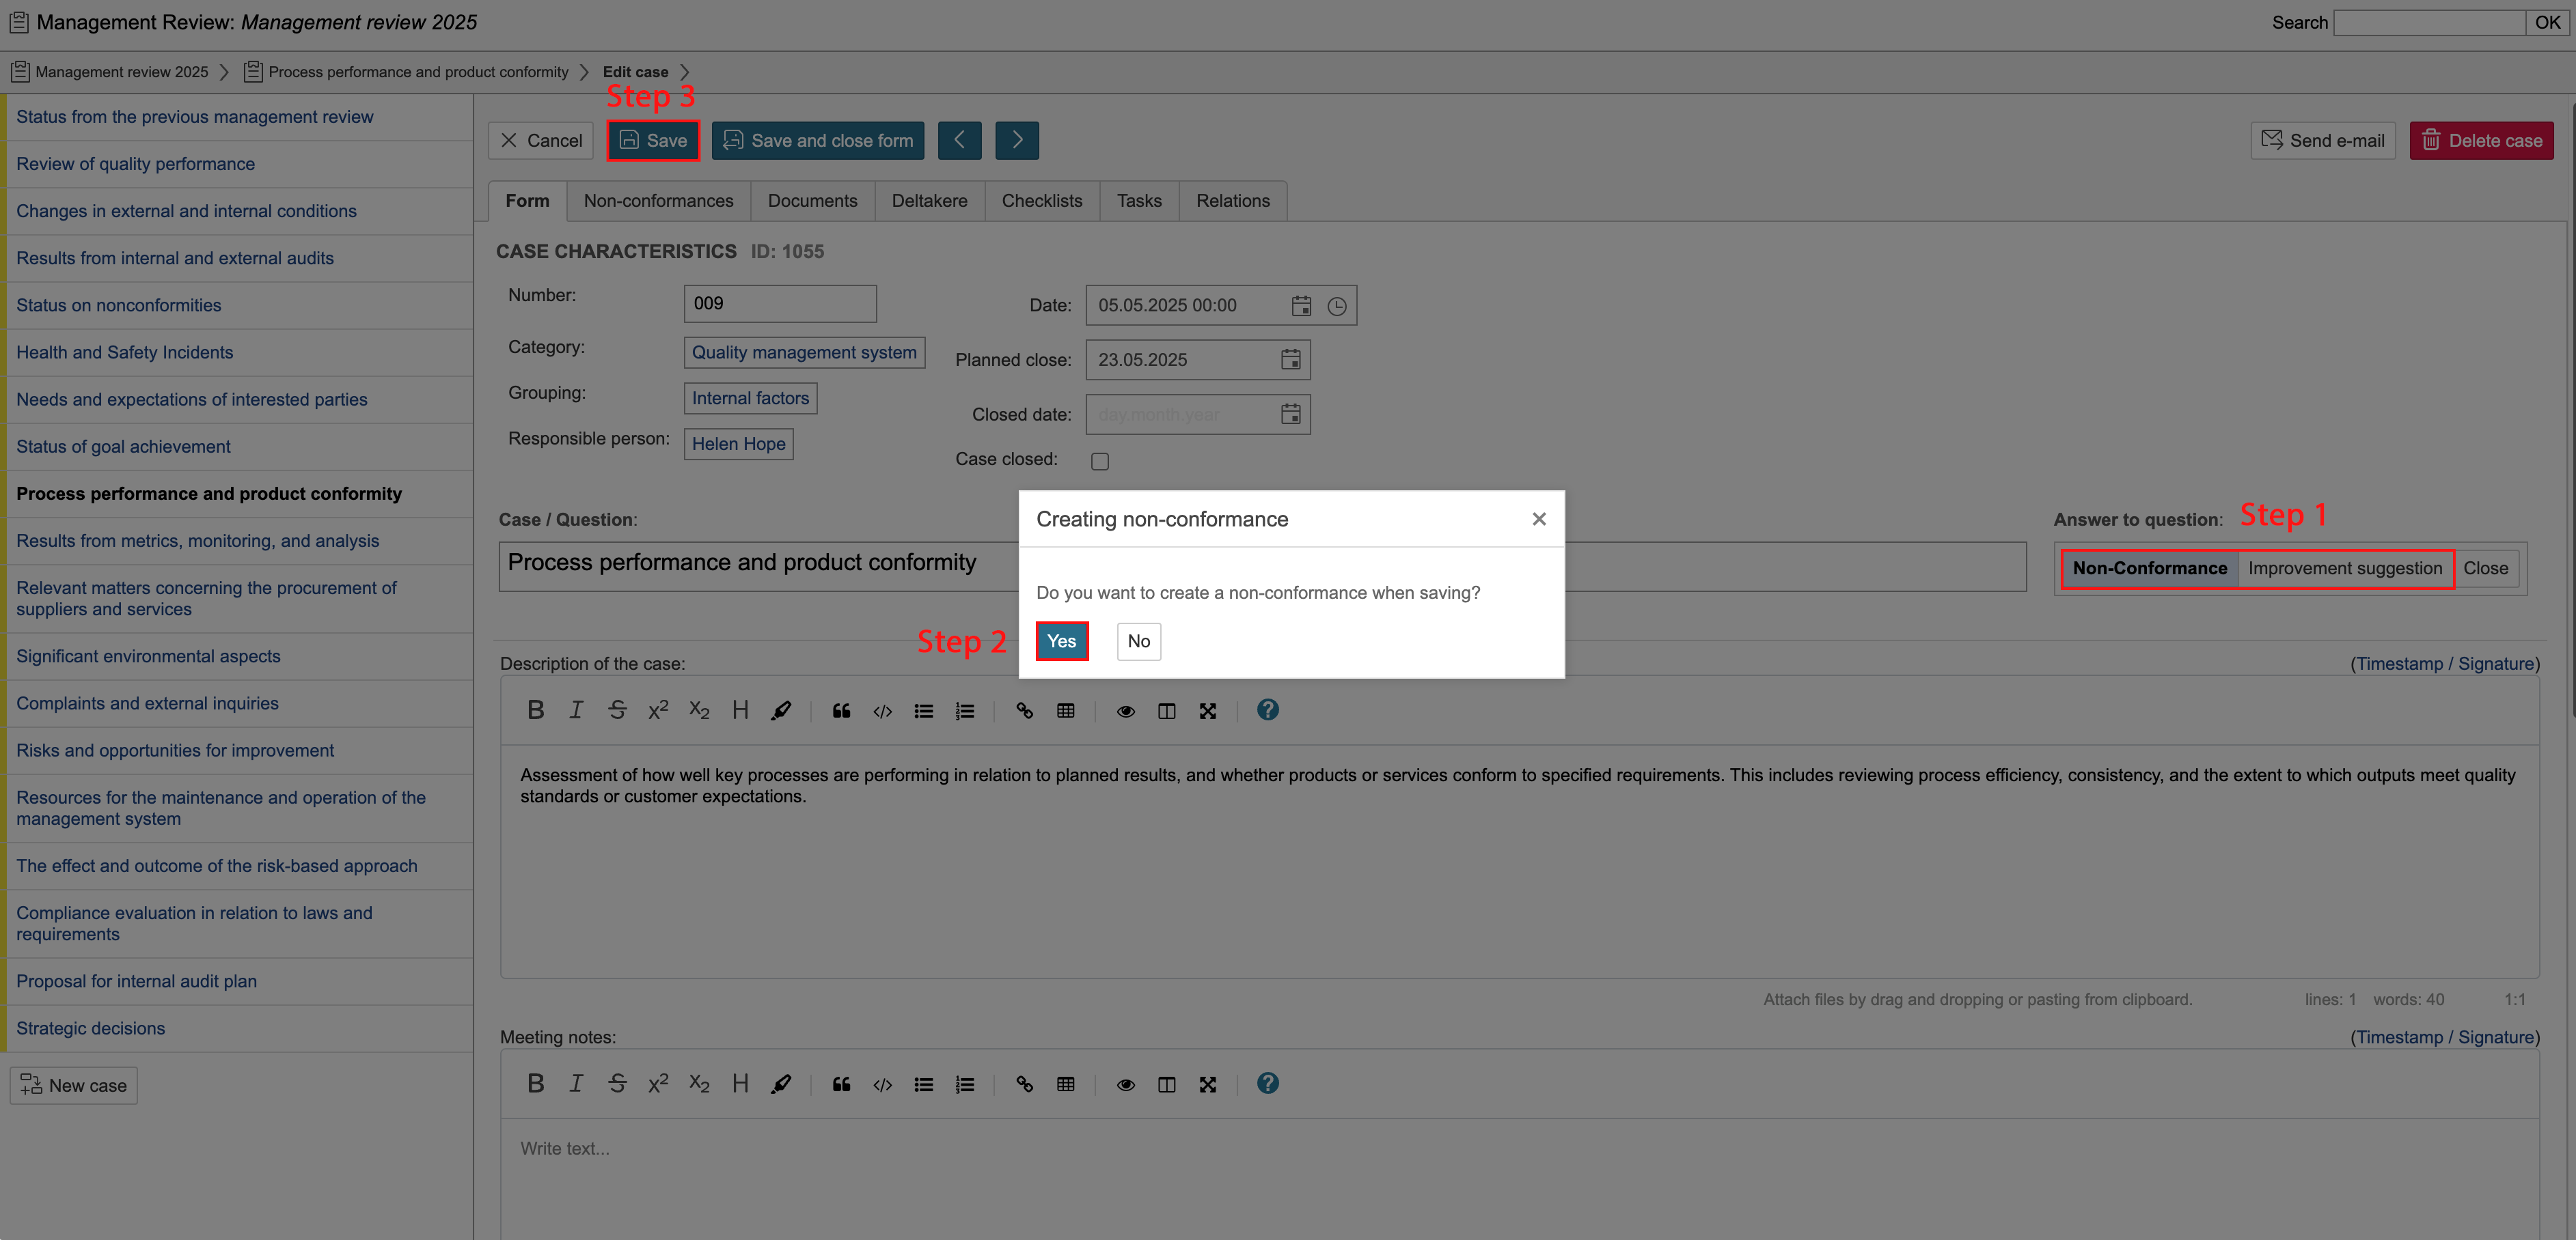Insert a table in the description editor
2576x1240 pixels.
(x=1065, y=710)
